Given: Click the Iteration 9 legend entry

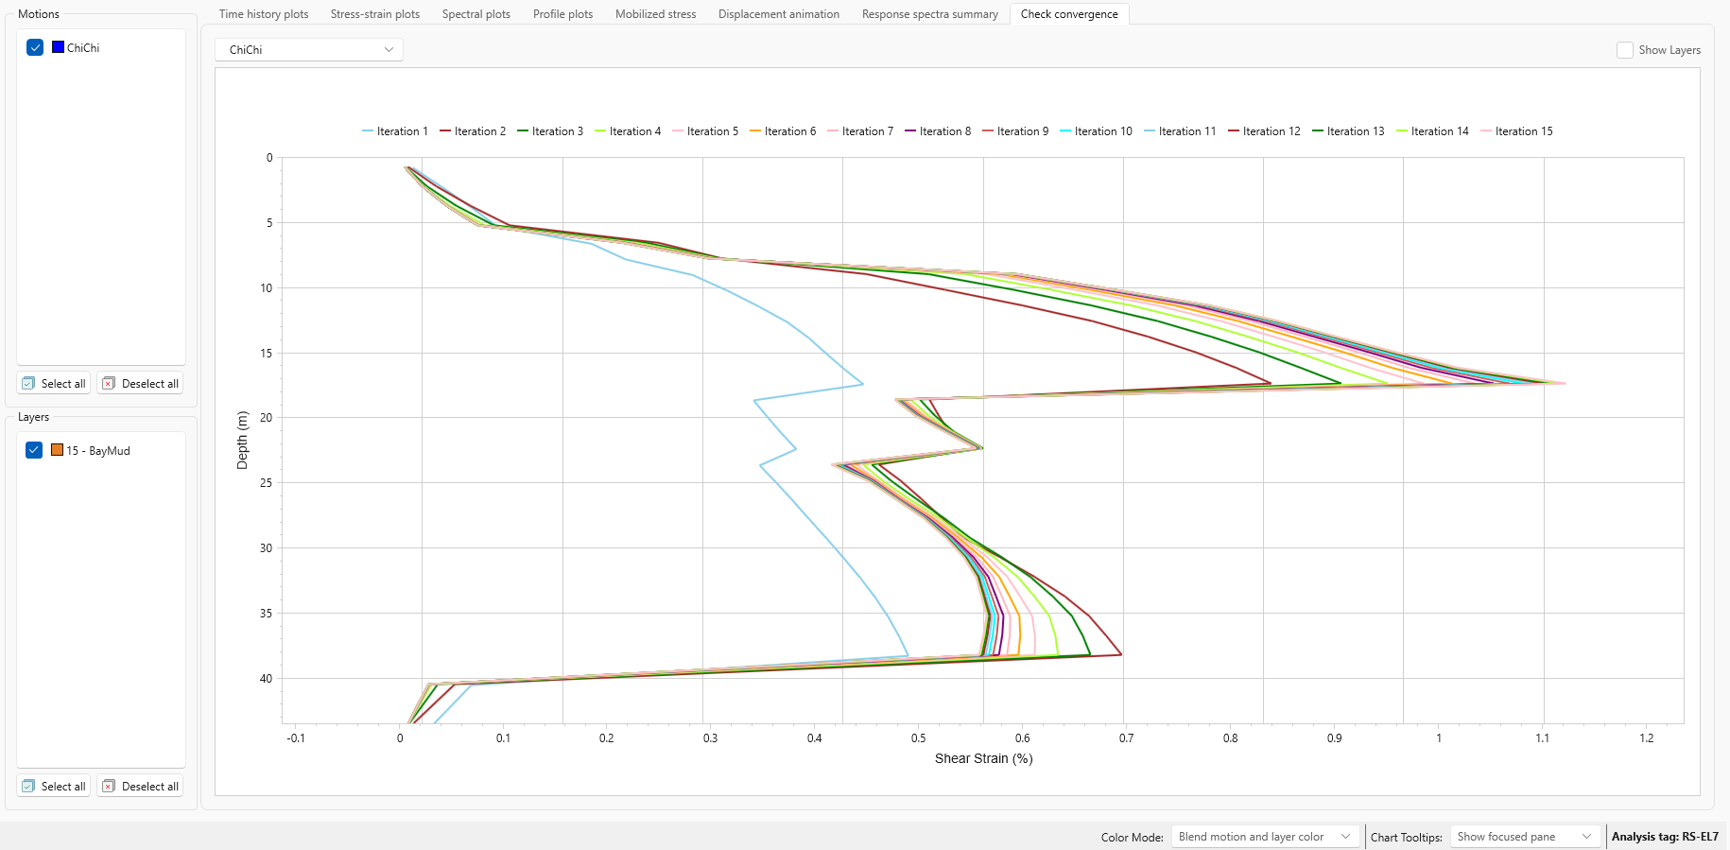Looking at the screenshot, I should pos(1015,131).
